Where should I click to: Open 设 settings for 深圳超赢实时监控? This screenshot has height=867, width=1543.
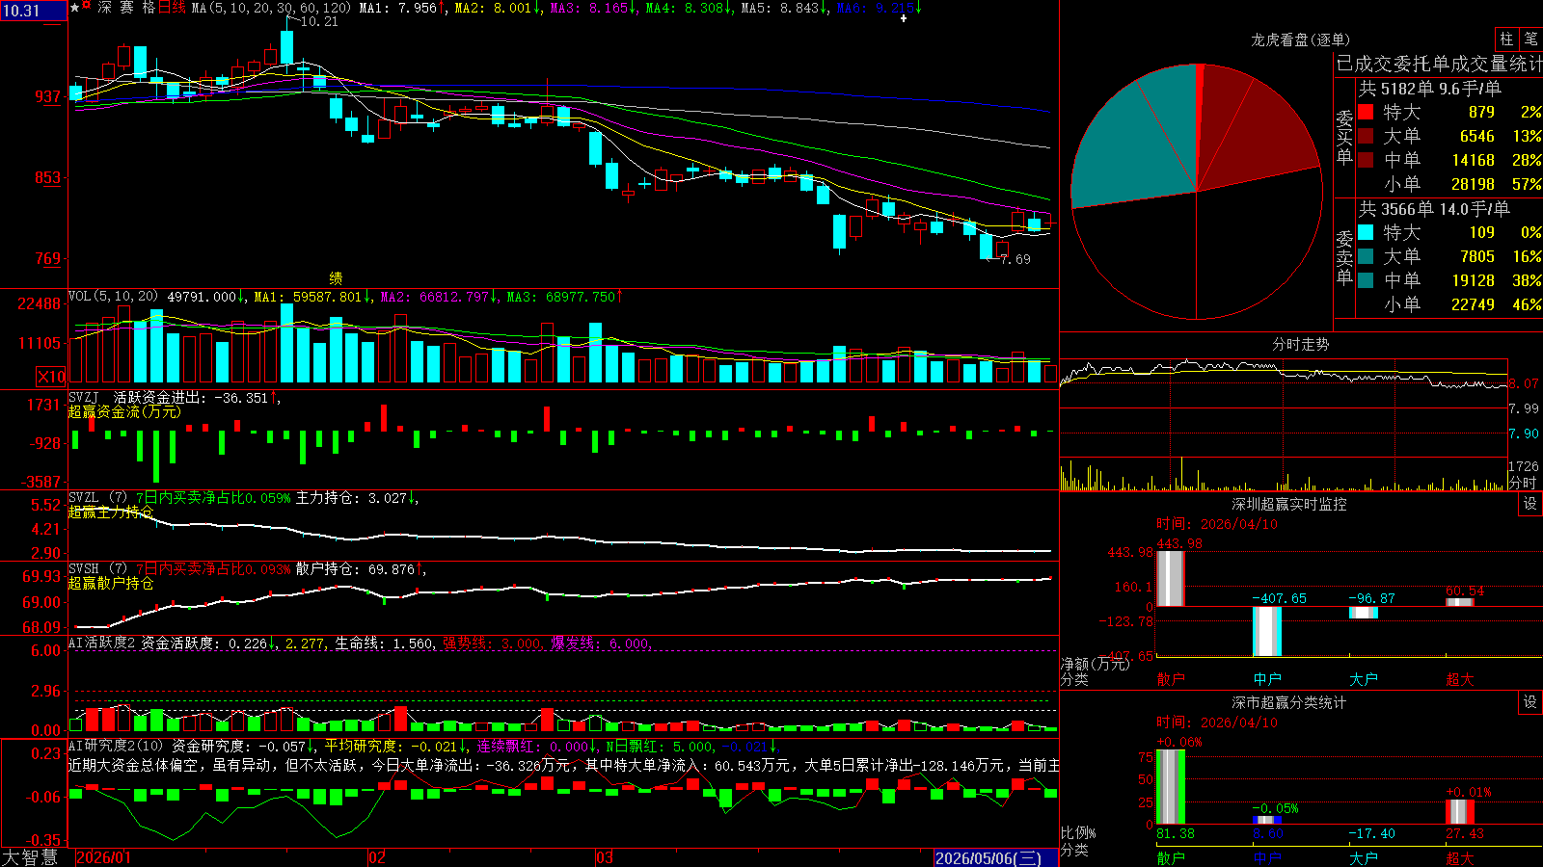(x=1530, y=505)
